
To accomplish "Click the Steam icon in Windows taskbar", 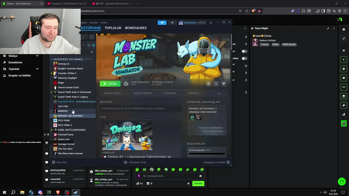I will coord(76,192).
